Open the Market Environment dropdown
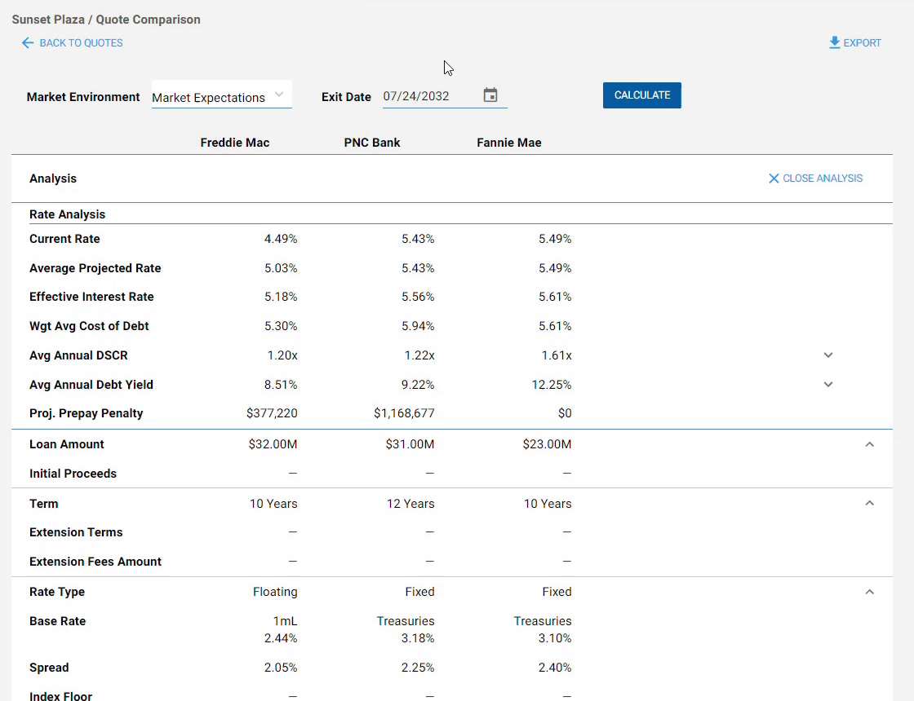The image size is (914, 701). pyautogui.click(x=221, y=96)
